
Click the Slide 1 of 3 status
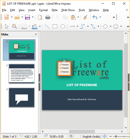tap(10, 136)
